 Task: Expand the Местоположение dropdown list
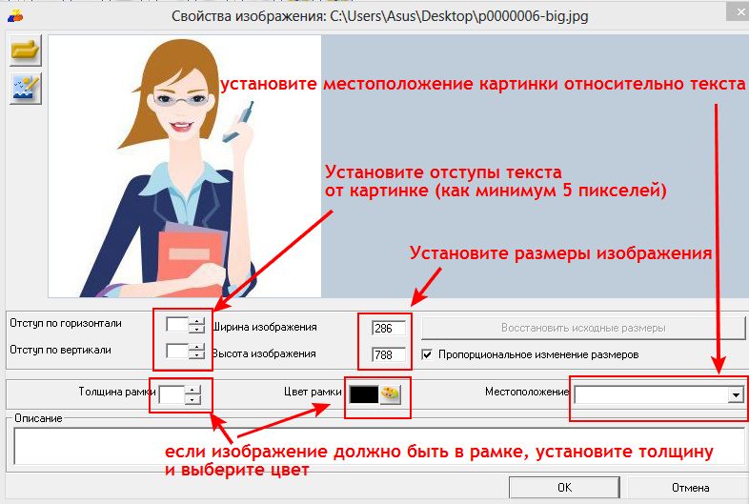735,394
